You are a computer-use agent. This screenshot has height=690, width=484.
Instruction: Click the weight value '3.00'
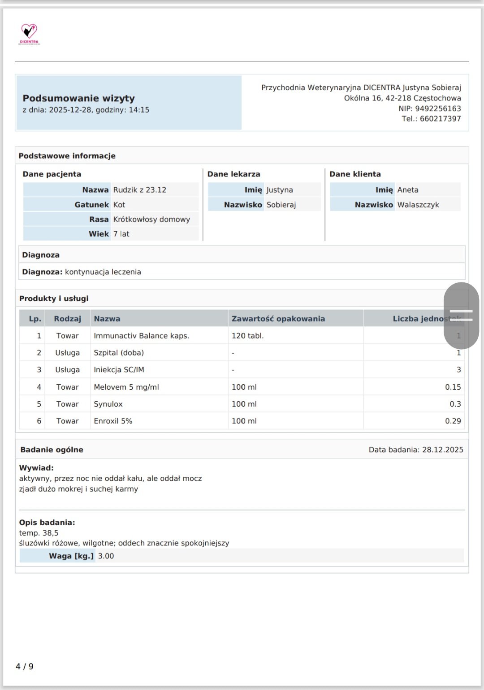(x=106, y=556)
